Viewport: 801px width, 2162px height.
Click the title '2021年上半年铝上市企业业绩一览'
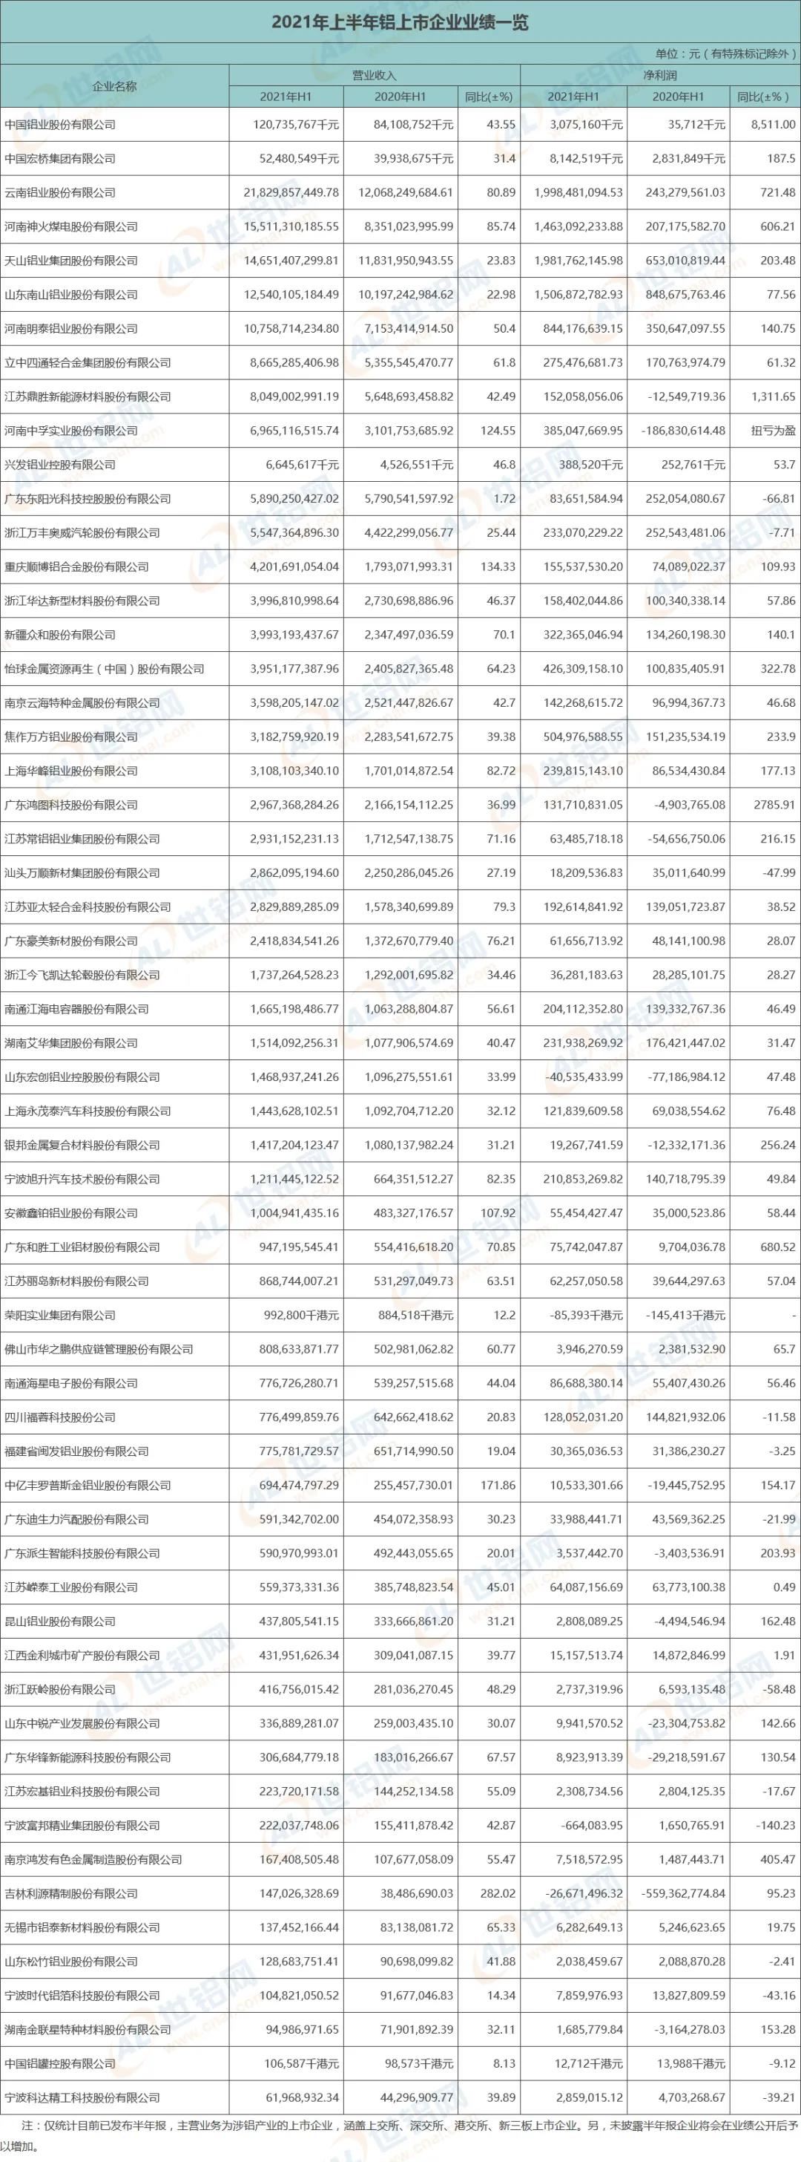click(x=400, y=22)
